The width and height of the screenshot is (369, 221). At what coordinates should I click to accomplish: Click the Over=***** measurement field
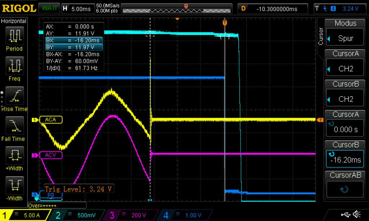click(x=57, y=205)
